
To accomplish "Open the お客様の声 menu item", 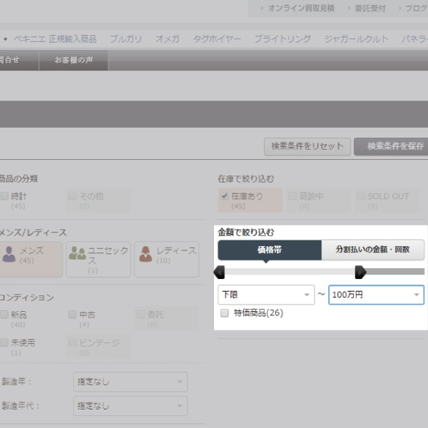I will (74, 60).
